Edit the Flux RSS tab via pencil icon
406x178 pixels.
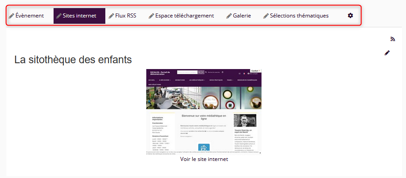pyautogui.click(x=111, y=16)
